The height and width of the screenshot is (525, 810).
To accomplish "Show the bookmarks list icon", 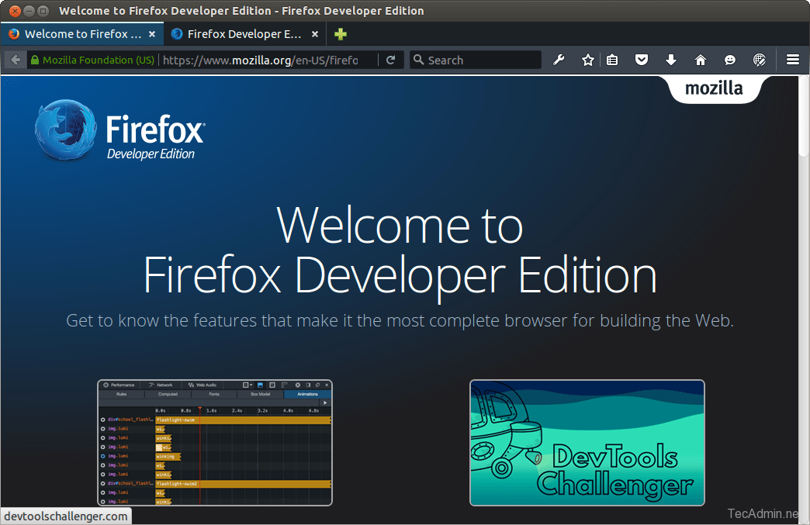I will coord(612,60).
